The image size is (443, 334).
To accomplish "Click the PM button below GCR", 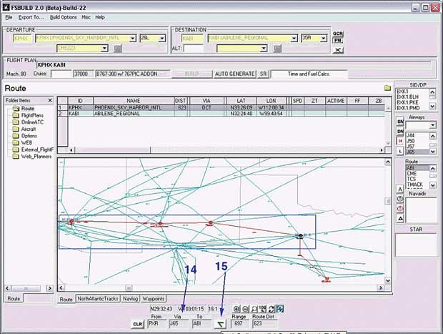I will coord(338,41).
